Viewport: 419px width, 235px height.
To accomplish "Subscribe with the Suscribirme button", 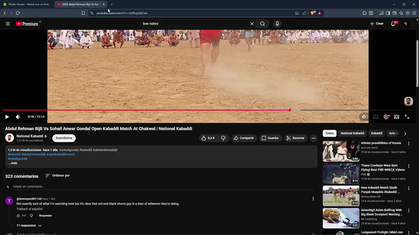I will pos(64,138).
